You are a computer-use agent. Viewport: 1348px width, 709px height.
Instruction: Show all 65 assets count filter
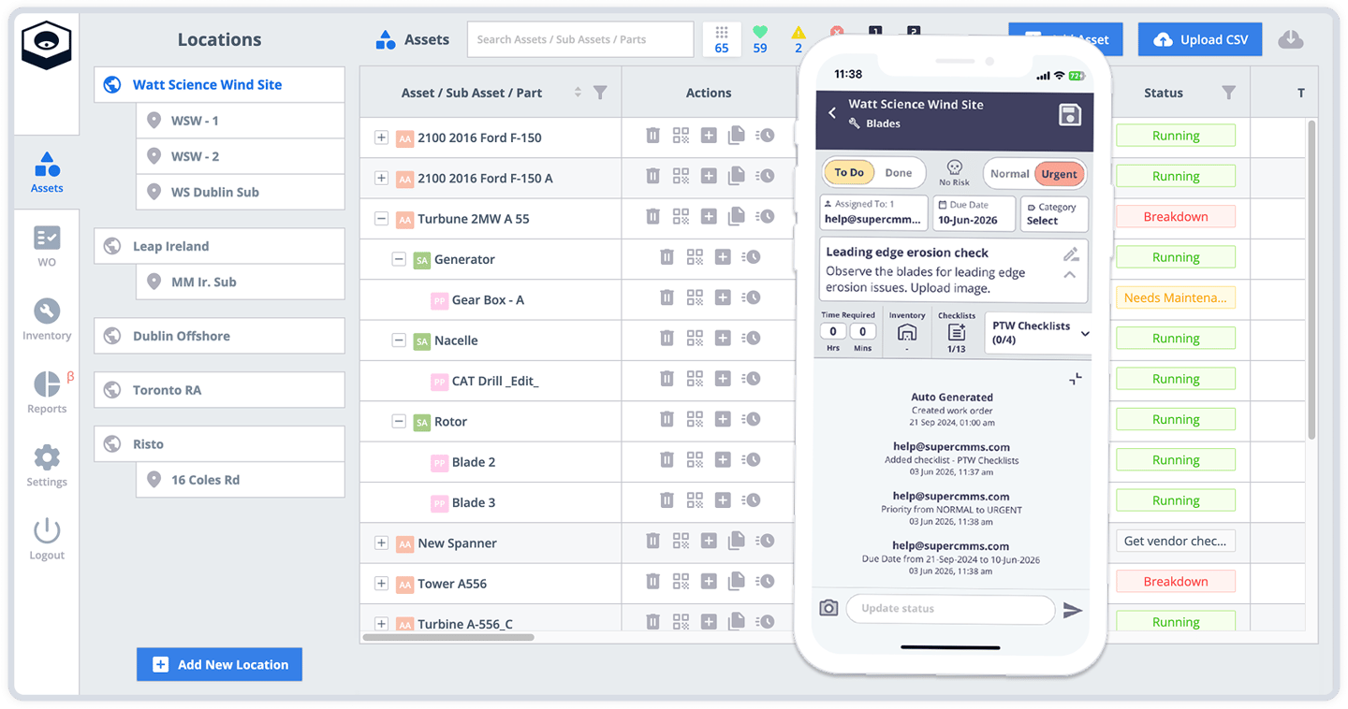click(722, 40)
